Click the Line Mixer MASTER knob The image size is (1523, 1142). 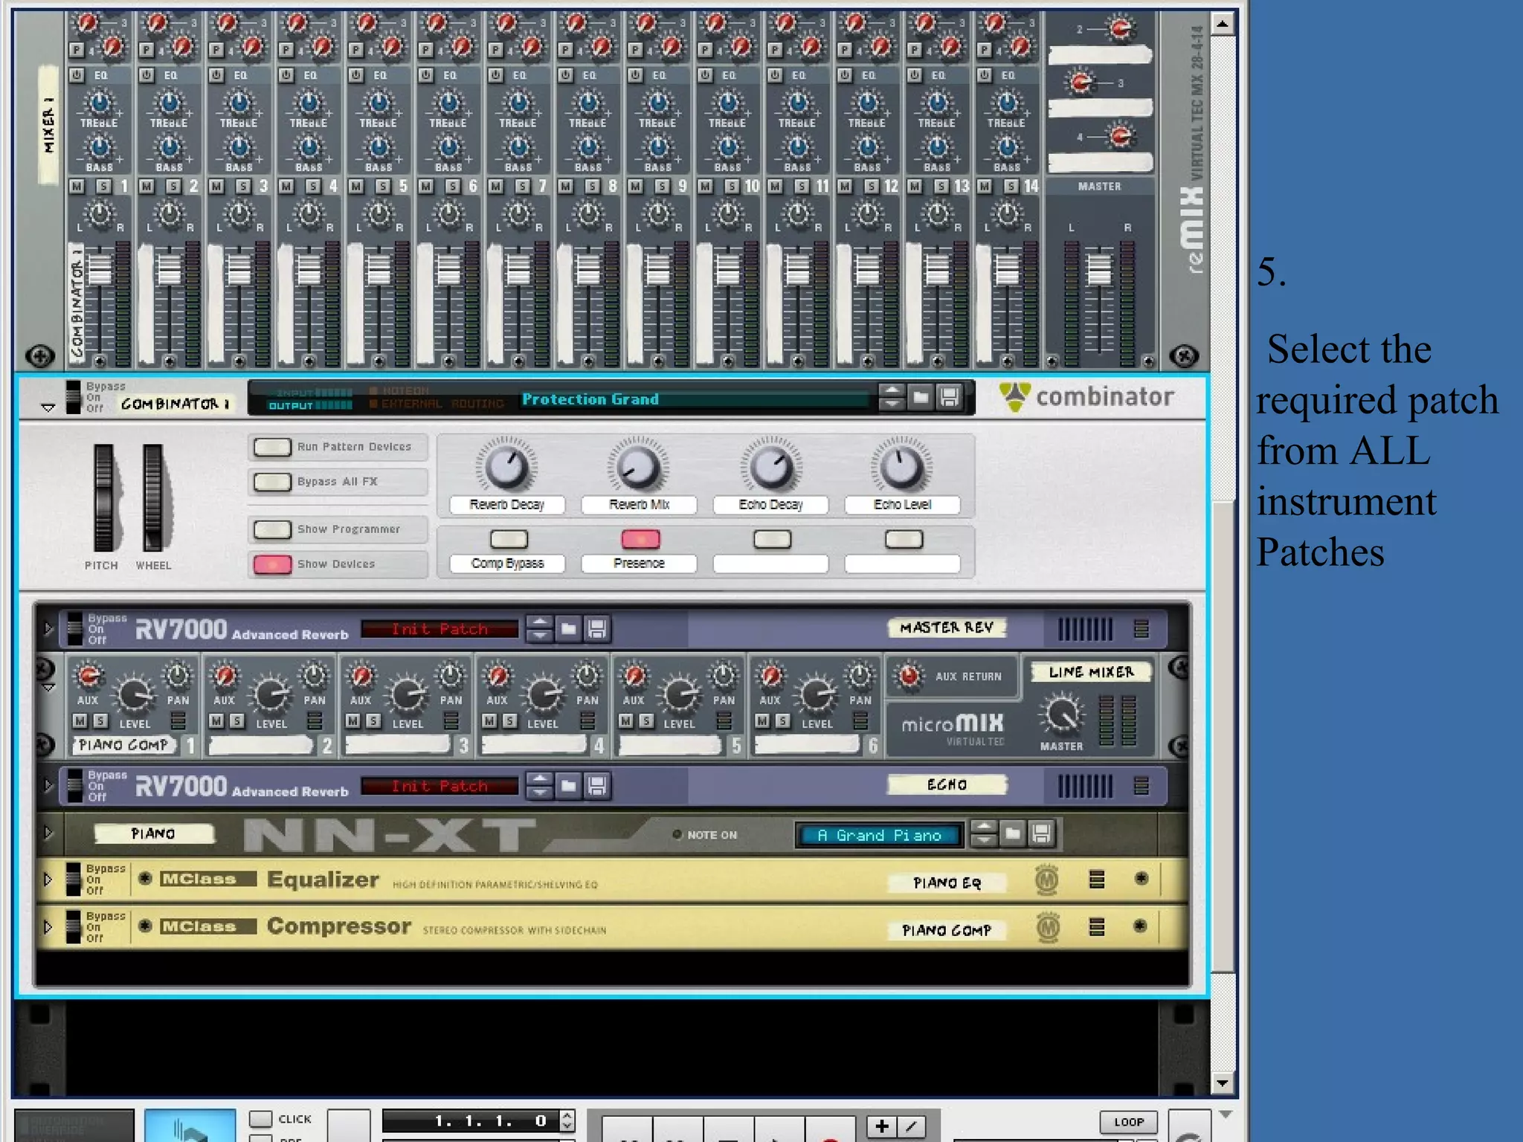coord(1062,714)
